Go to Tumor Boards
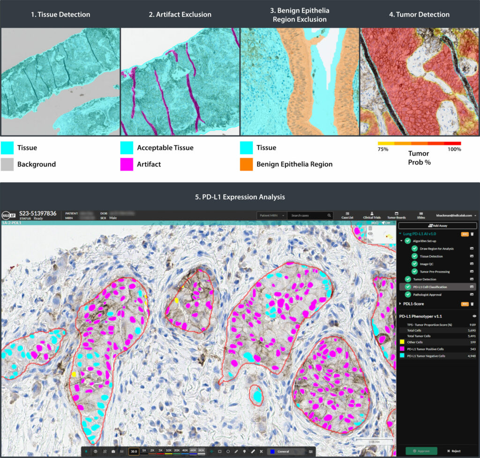This screenshot has width=480, height=458. (396, 215)
